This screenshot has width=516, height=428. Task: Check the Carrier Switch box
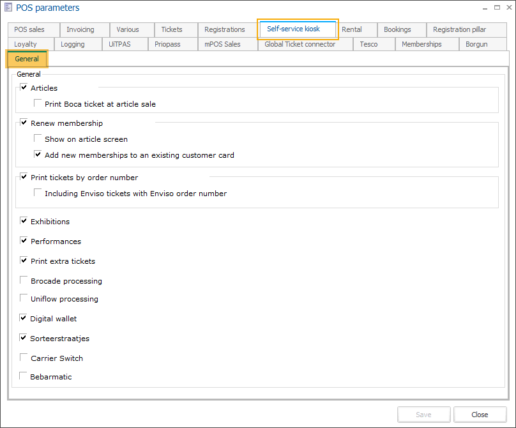24,358
